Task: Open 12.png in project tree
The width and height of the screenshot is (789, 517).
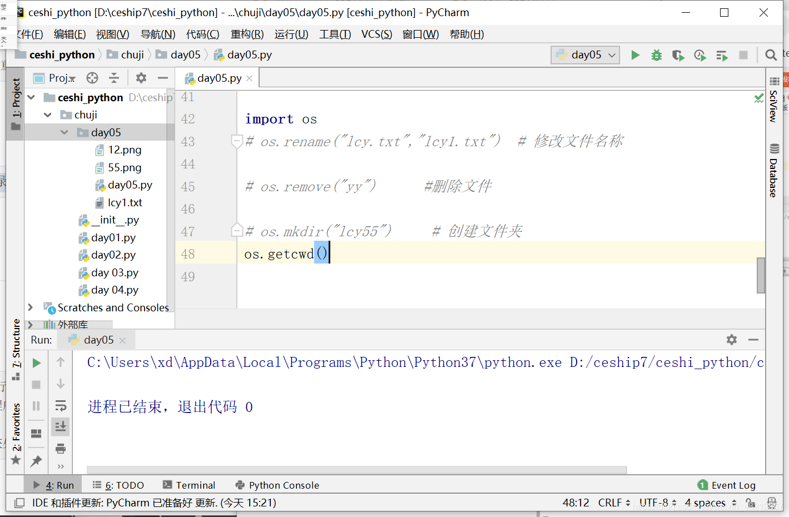Action: pos(118,150)
